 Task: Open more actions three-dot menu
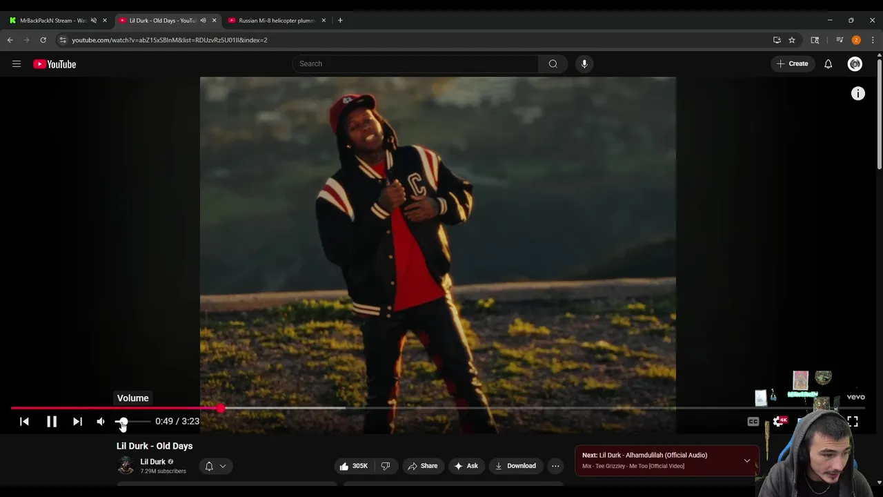(x=555, y=466)
